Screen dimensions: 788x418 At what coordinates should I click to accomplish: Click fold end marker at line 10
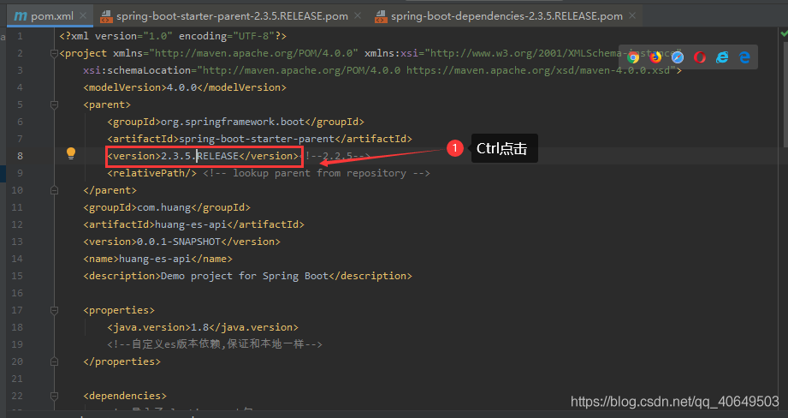(x=54, y=190)
